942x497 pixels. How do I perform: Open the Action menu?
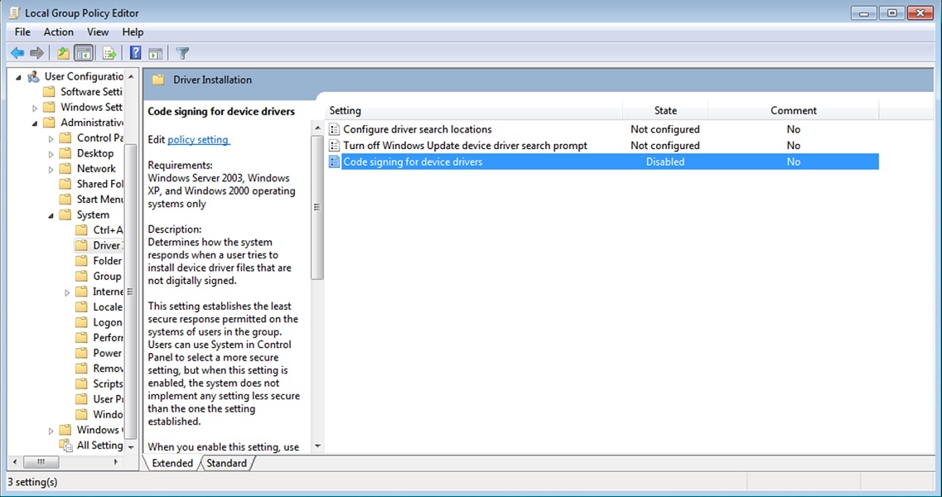58,31
